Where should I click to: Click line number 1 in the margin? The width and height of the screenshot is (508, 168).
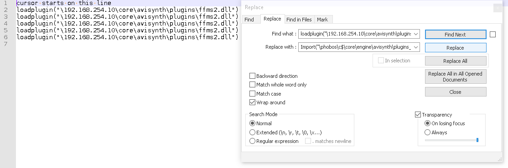click(5, 3)
